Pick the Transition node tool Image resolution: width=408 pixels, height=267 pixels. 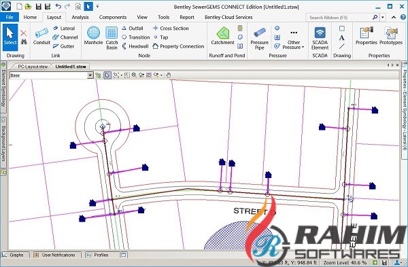click(136, 37)
